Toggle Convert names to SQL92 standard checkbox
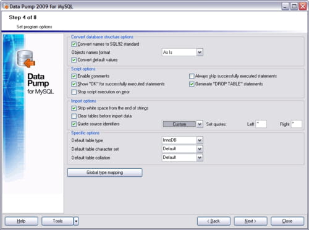Screen dimensions: 309x230 click(74, 44)
